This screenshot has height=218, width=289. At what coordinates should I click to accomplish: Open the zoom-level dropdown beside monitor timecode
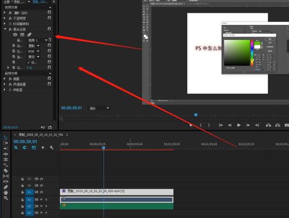[x=99, y=108]
